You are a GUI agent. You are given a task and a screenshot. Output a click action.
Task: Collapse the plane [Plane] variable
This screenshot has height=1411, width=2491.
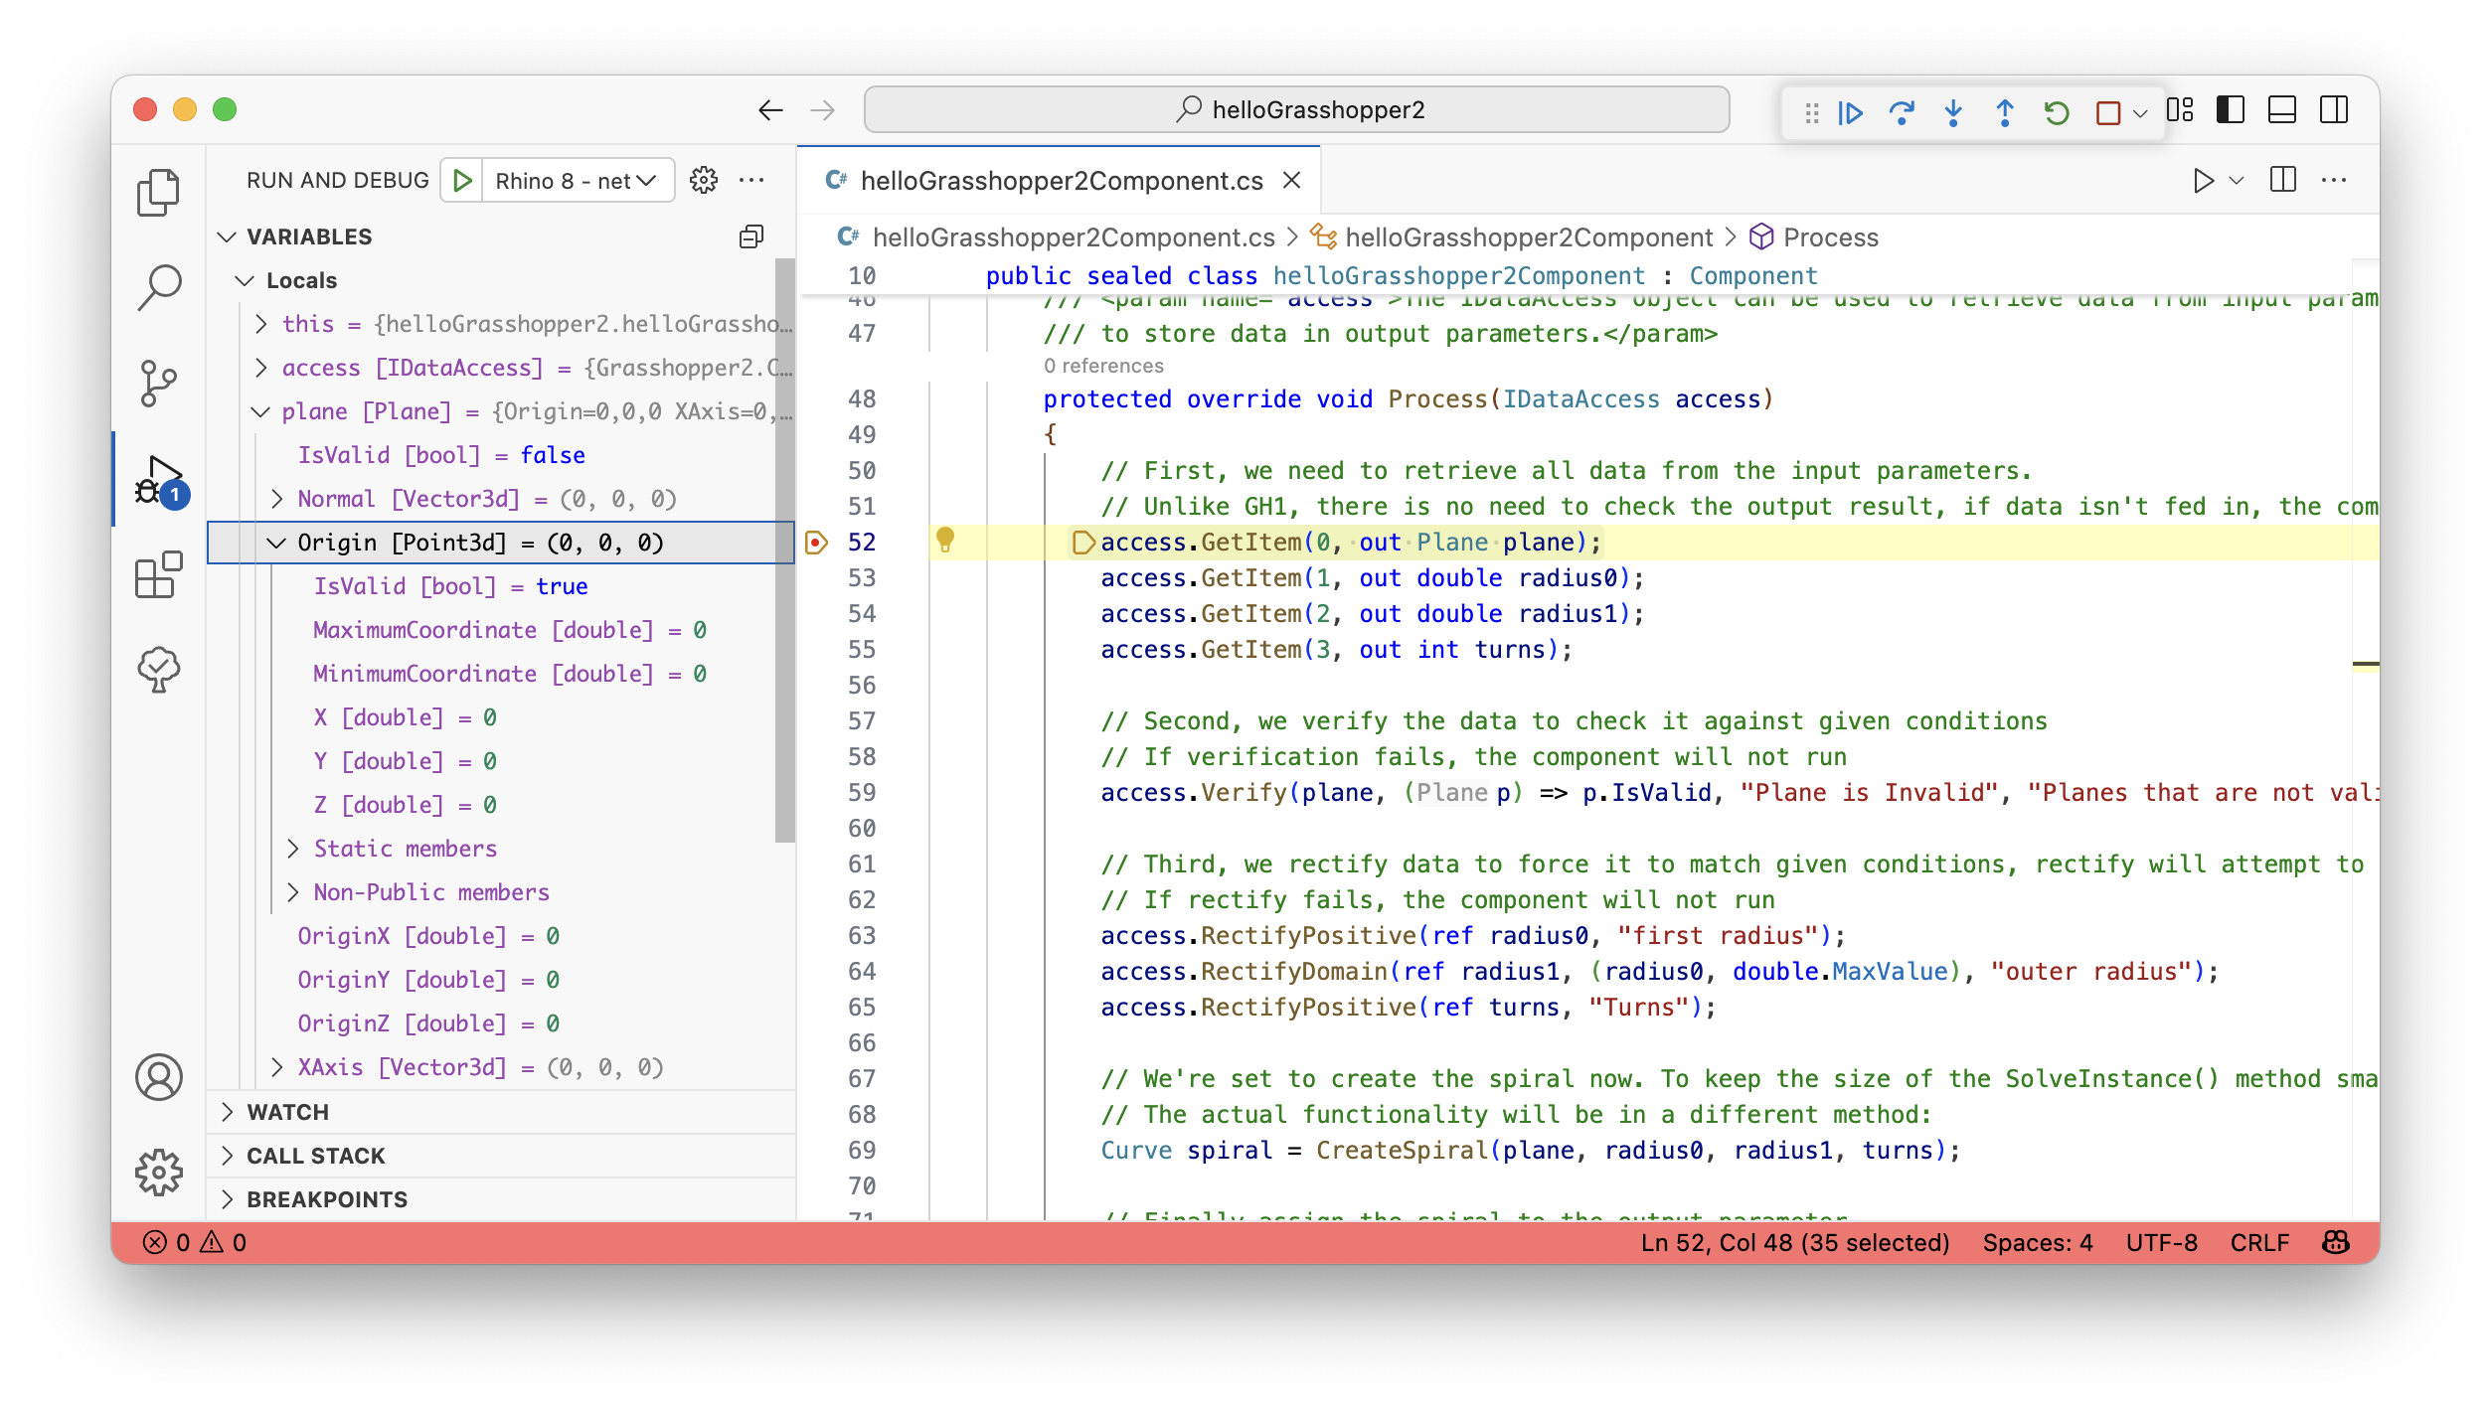260,411
